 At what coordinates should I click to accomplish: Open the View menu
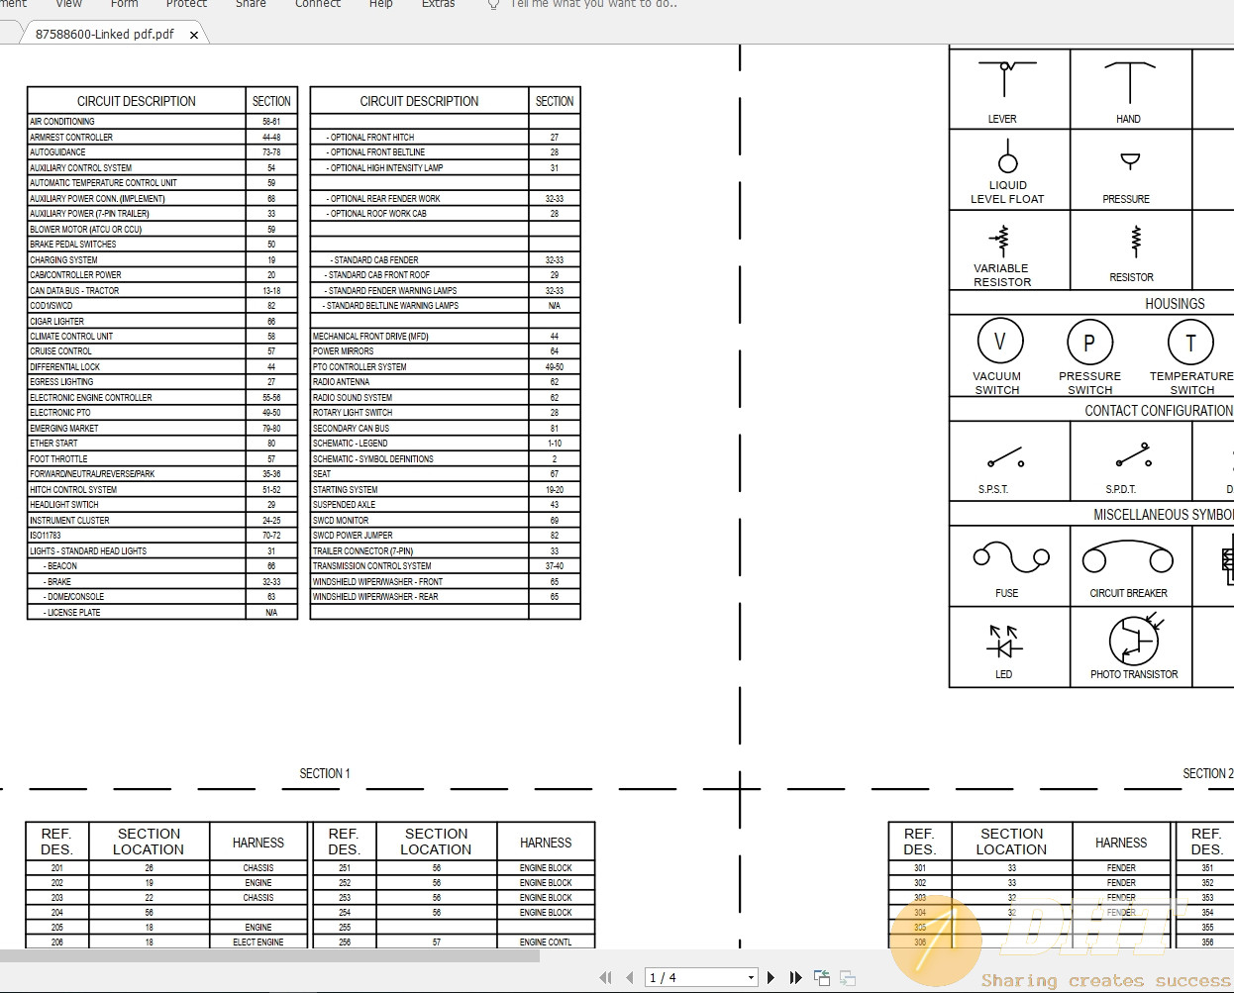pos(67,4)
